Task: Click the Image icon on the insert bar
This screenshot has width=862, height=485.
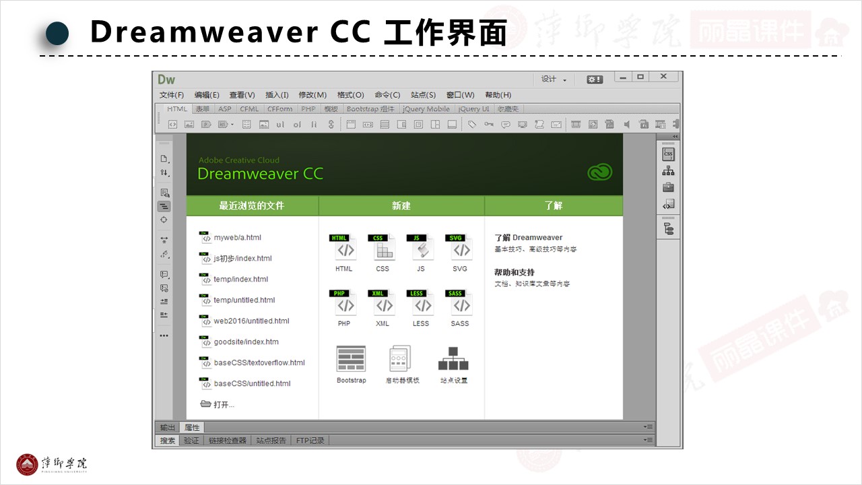Action: pos(189,125)
